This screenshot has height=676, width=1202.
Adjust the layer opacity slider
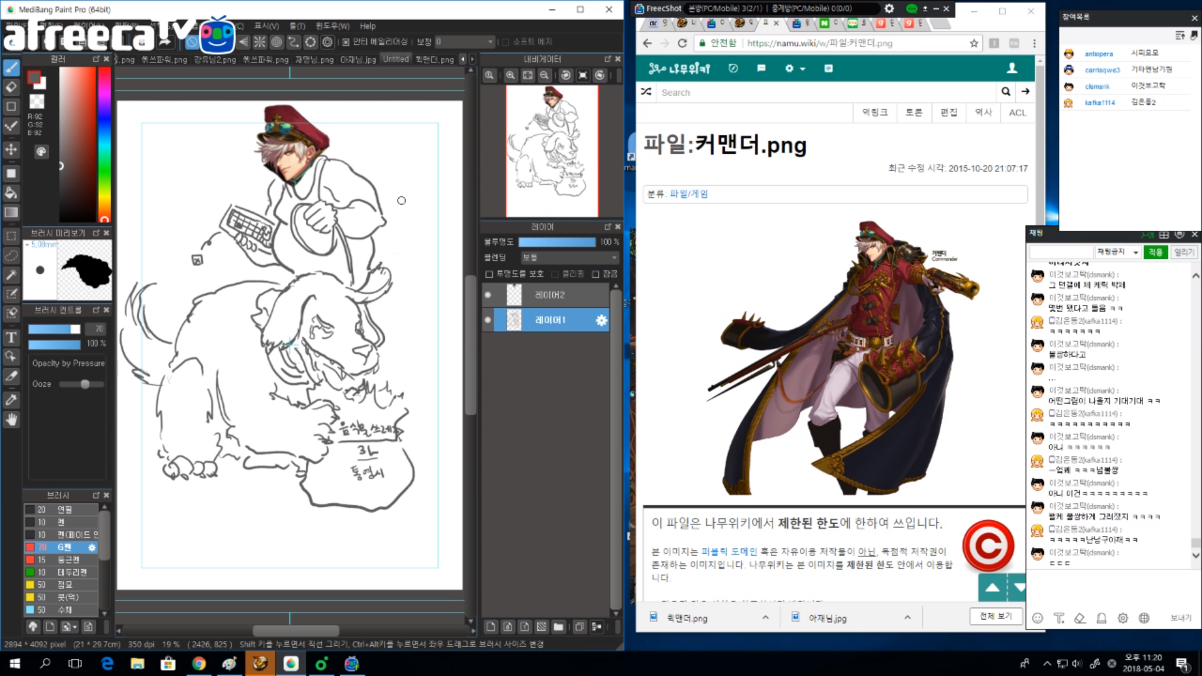click(x=557, y=242)
